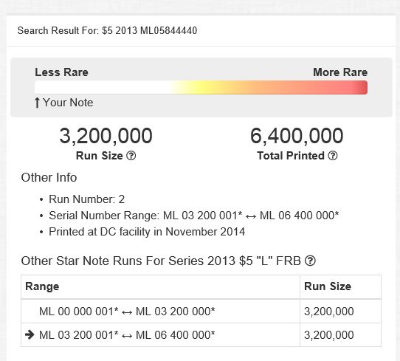Open the Total Printed help icon

tap(333, 155)
